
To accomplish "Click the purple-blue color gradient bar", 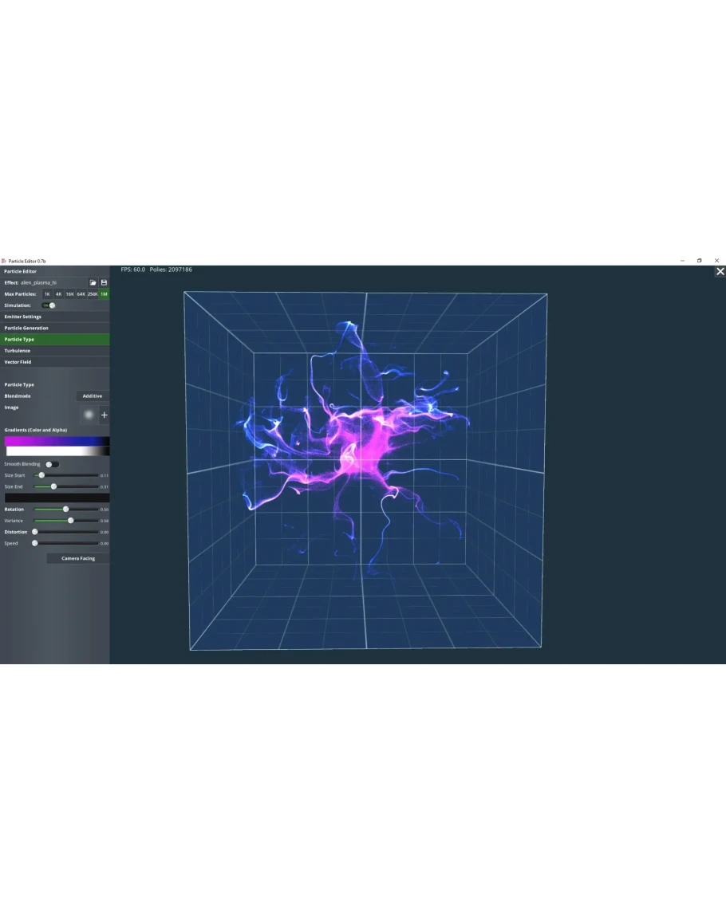I will pos(57,441).
